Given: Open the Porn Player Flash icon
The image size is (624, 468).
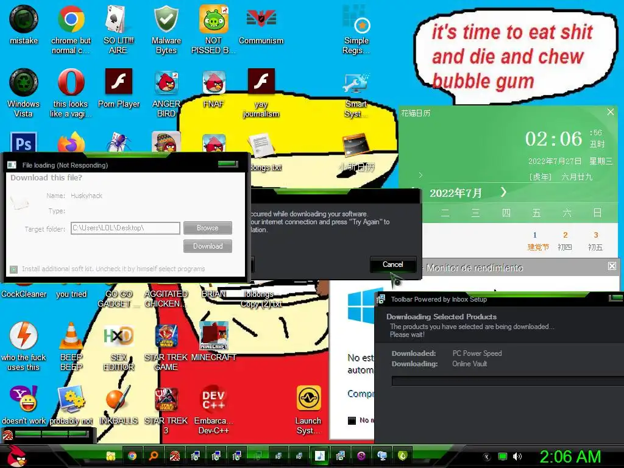Looking at the screenshot, I should [119, 88].
